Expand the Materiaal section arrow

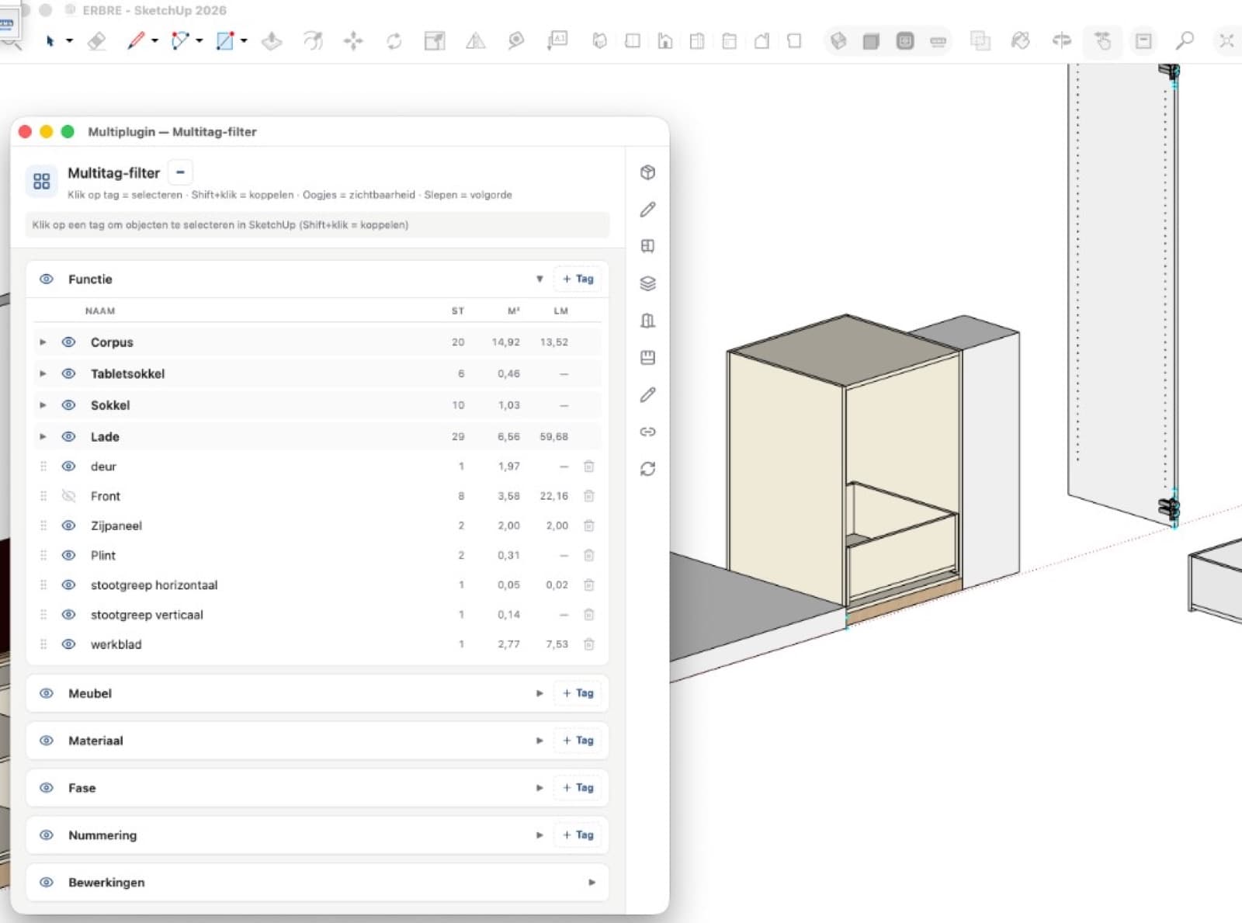click(539, 741)
